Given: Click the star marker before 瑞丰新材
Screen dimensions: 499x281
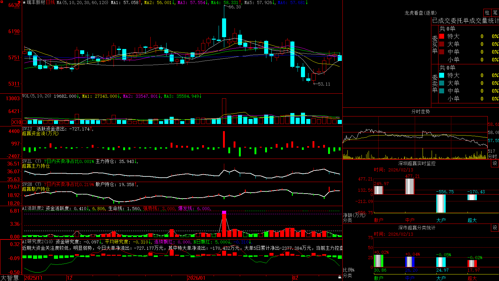Looking at the screenshot, I should [24, 2].
